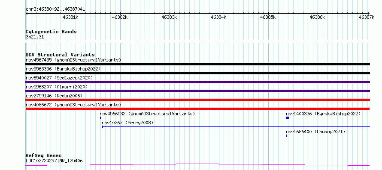
Task: Select variant label nsv4567455 (gnomADStructuralVariants)
Action: pyautogui.click(x=73, y=60)
